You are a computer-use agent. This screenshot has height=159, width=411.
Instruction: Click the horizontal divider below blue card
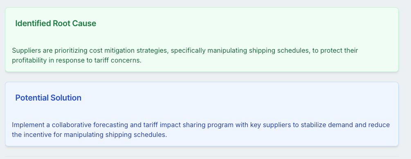202,157
